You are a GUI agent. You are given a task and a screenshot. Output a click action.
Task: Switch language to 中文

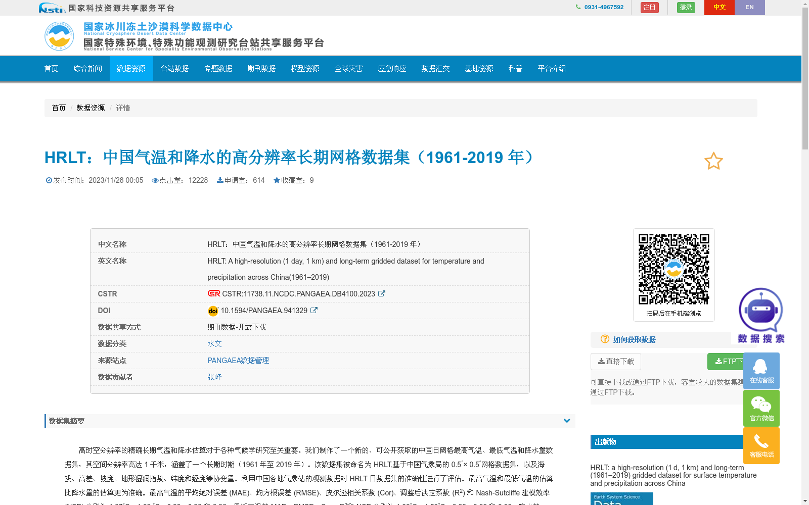[x=720, y=8]
